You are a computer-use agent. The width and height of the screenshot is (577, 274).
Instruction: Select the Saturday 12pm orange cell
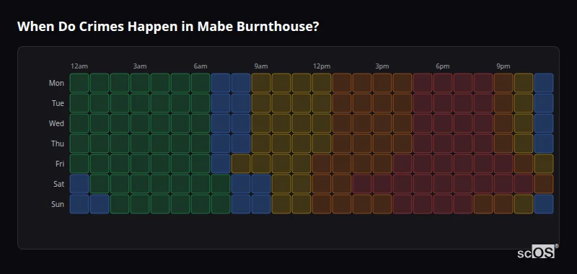click(322, 184)
